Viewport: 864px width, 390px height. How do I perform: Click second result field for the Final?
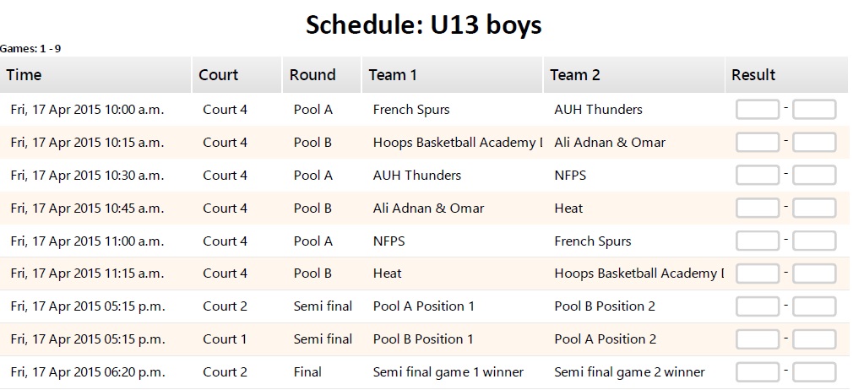point(814,372)
